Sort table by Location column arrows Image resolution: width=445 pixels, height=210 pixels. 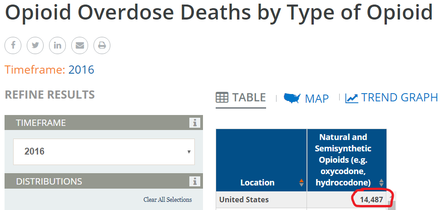coord(302,183)
